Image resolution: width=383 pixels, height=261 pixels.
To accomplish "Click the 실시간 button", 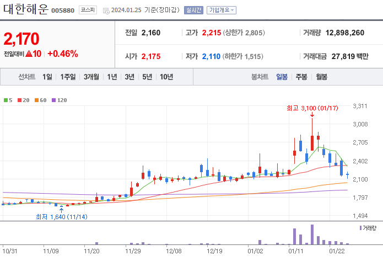I will point(193,10).
